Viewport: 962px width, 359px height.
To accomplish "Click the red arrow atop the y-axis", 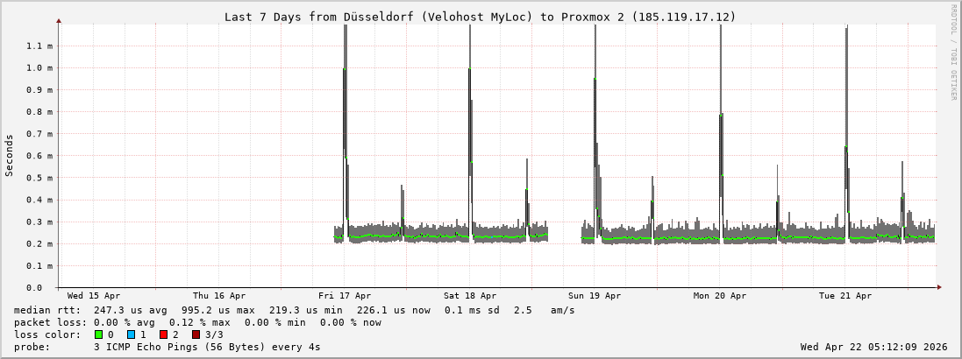I will [59, 20].
